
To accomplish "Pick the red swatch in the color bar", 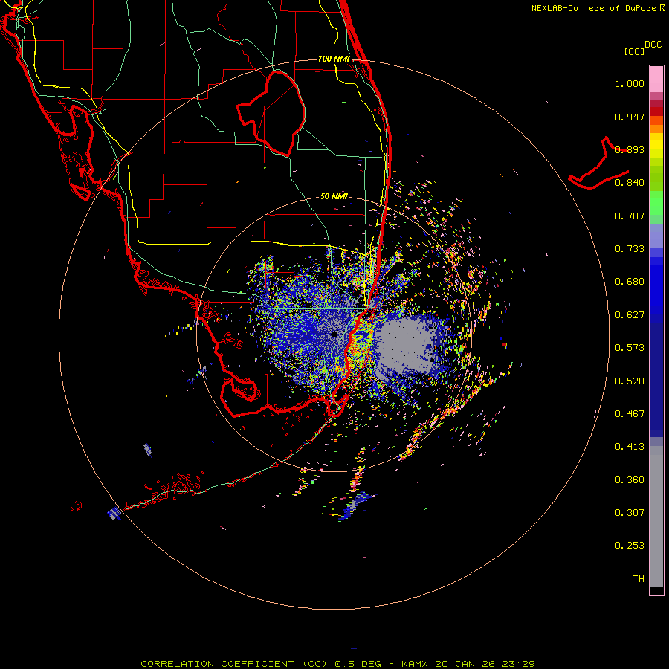I will (656, 111).
